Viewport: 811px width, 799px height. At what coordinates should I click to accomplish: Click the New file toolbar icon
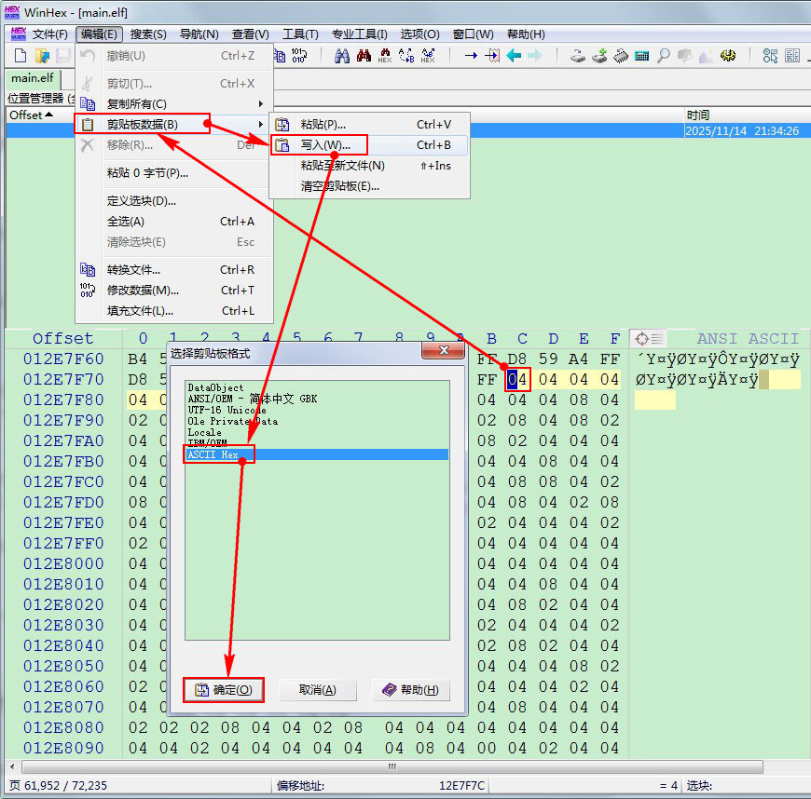point(21,56)
